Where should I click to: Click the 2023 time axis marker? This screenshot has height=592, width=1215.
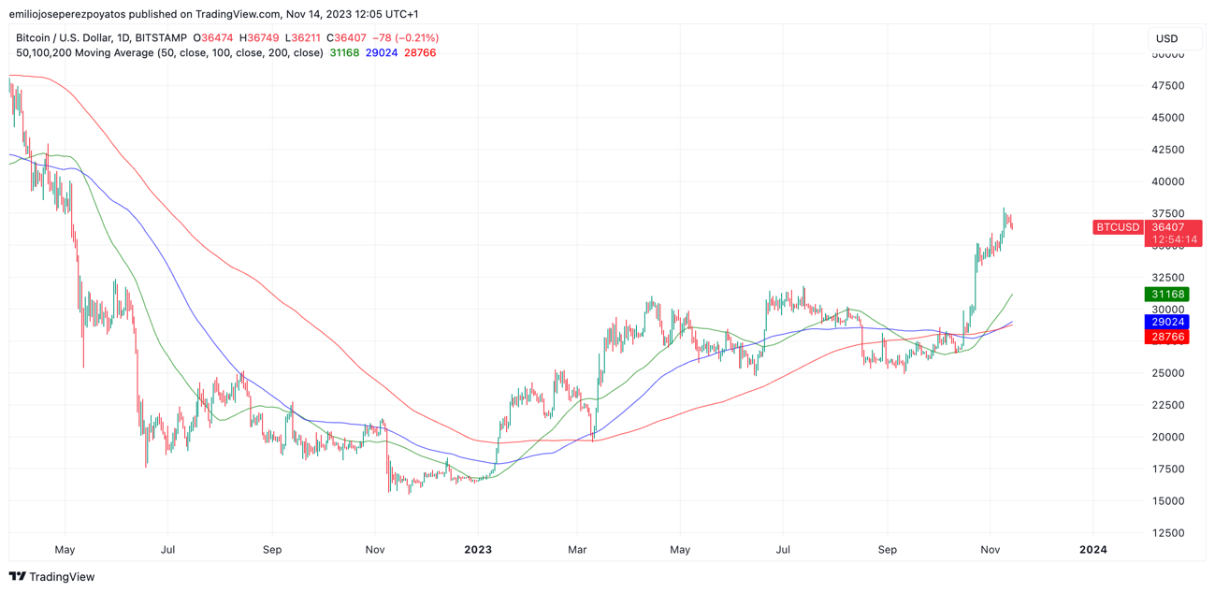(478, 550)
